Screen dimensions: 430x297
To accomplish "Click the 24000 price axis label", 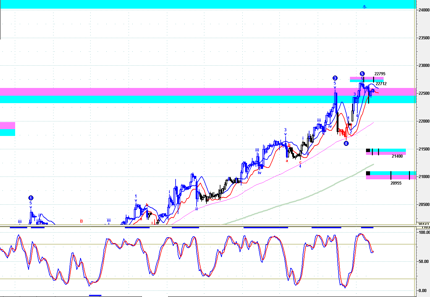I will coord(424,10).
